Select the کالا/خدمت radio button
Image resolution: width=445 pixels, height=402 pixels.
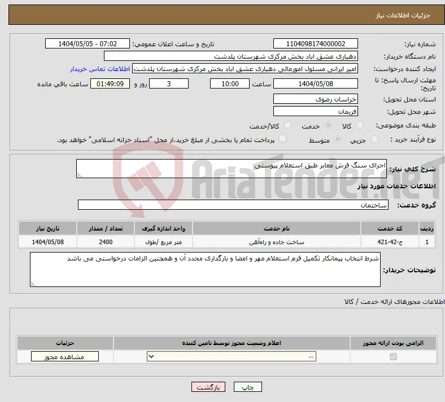288,125
